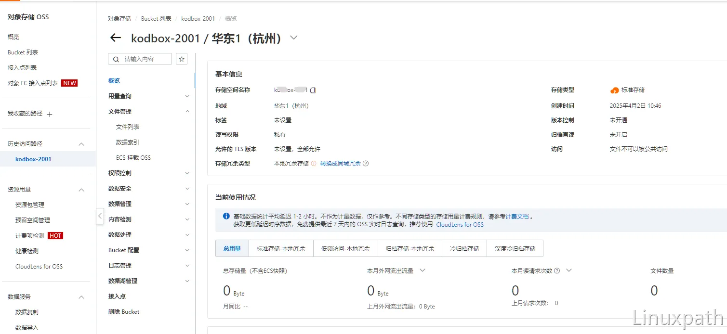
Task: Open 数据复制 in the sidebar
Action: click(27, 312)
